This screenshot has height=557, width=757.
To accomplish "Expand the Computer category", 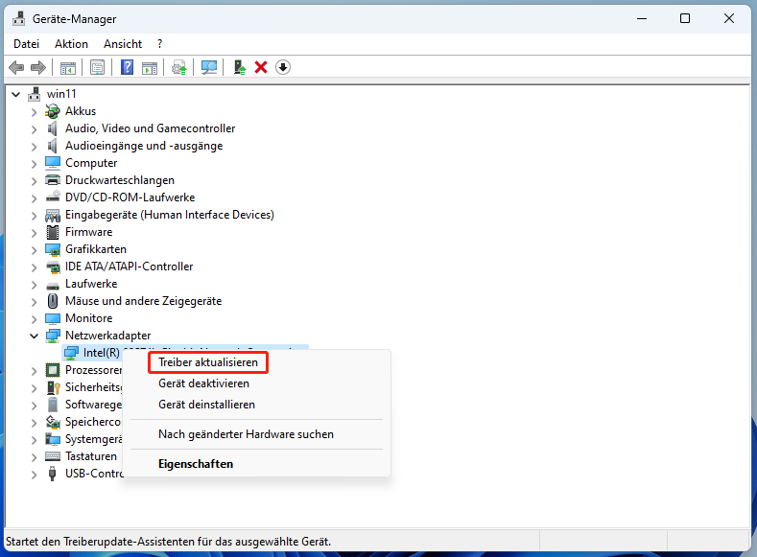I will (x=34, y=164).
